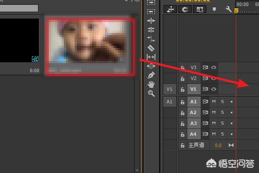Toggle V1 track eye visibility
Viewport: 259px width, 173px height.
pos(214,89)
